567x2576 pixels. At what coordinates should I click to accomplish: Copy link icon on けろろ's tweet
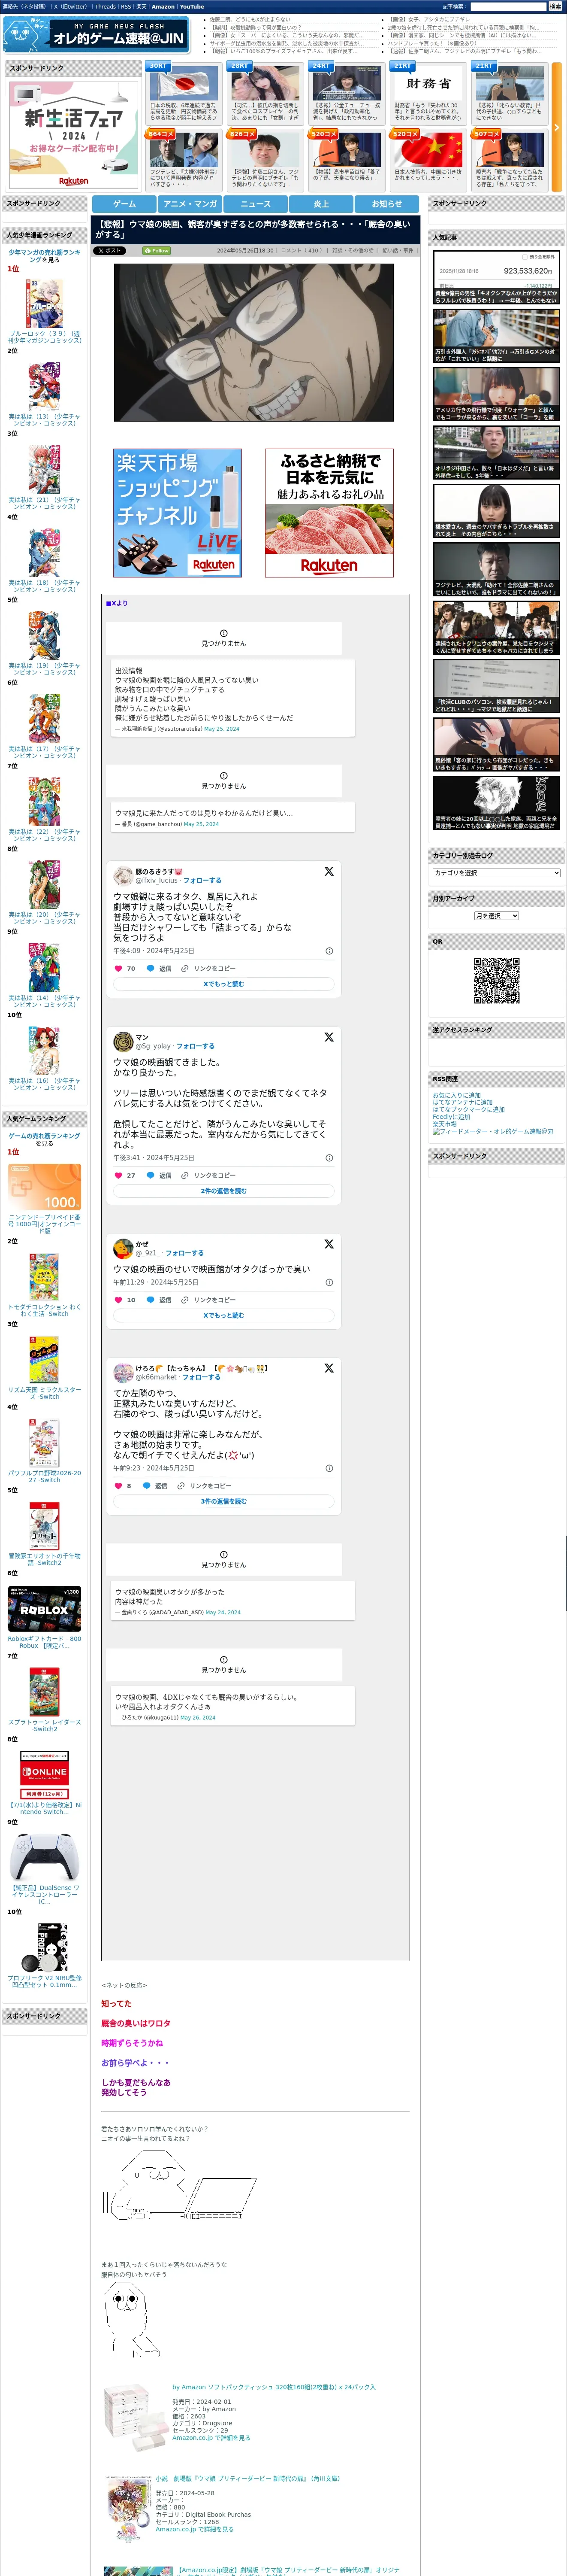point(181,1486)
